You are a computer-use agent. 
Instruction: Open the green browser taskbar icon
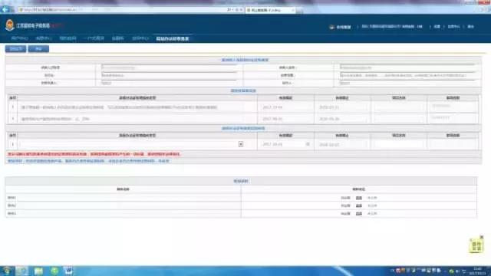54,271
